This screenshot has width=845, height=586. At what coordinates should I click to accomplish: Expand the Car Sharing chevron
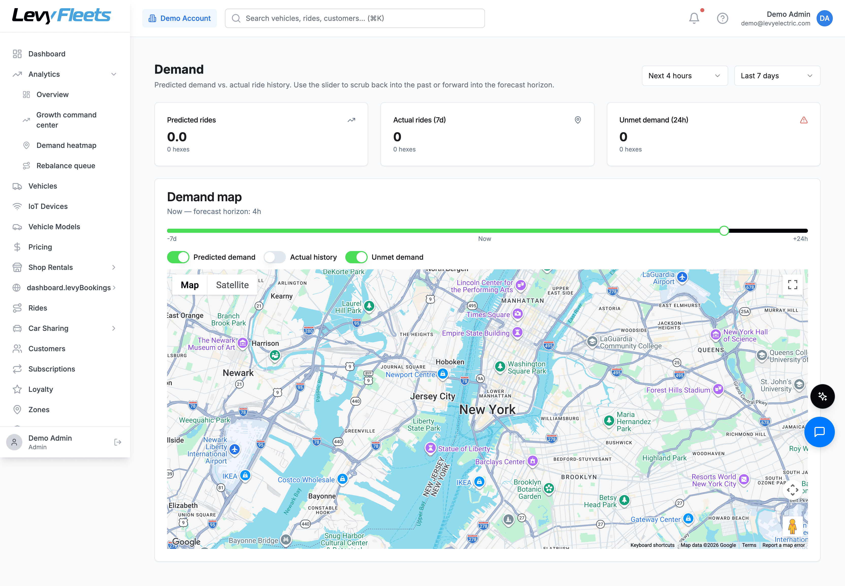pyautogui.click(x=114, y=328)
